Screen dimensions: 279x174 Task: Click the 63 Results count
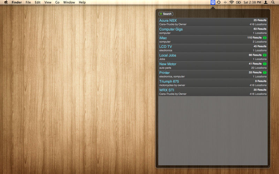(x=260, y=29)
